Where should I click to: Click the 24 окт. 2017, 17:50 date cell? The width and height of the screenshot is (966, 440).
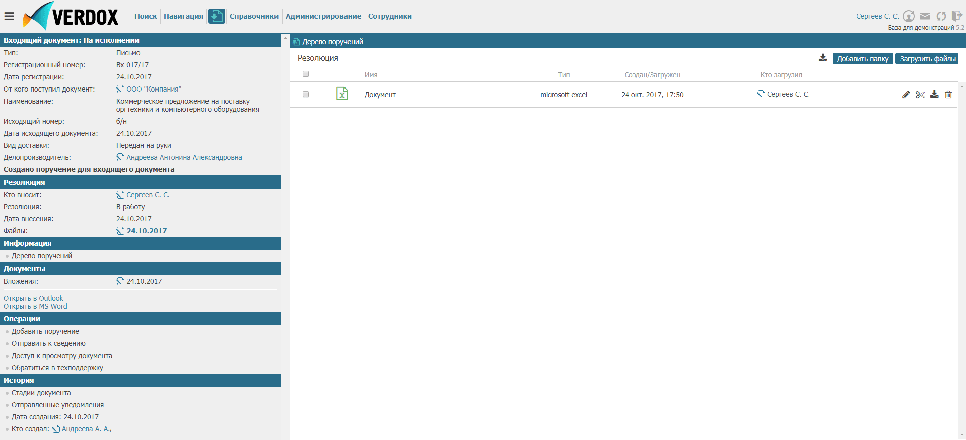[x=652, y=95]
